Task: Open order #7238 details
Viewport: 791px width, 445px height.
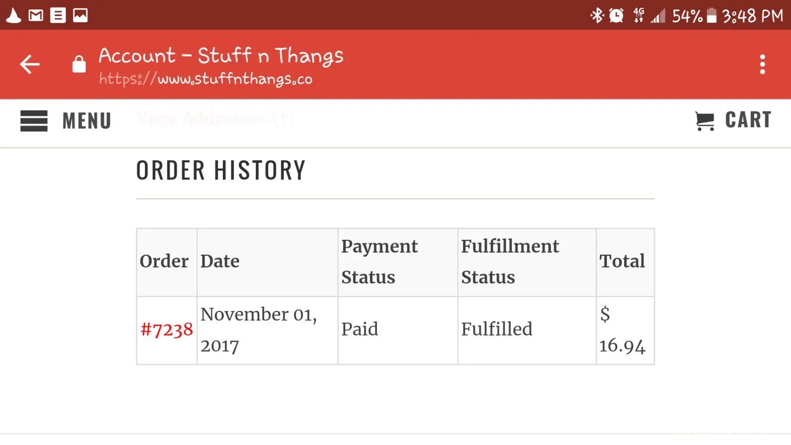Action: (167, 330)
